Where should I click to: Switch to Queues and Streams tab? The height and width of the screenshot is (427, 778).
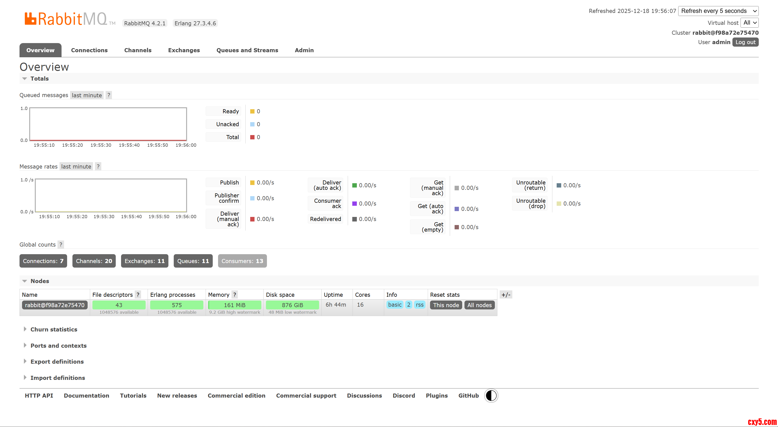tap(247, 50)
